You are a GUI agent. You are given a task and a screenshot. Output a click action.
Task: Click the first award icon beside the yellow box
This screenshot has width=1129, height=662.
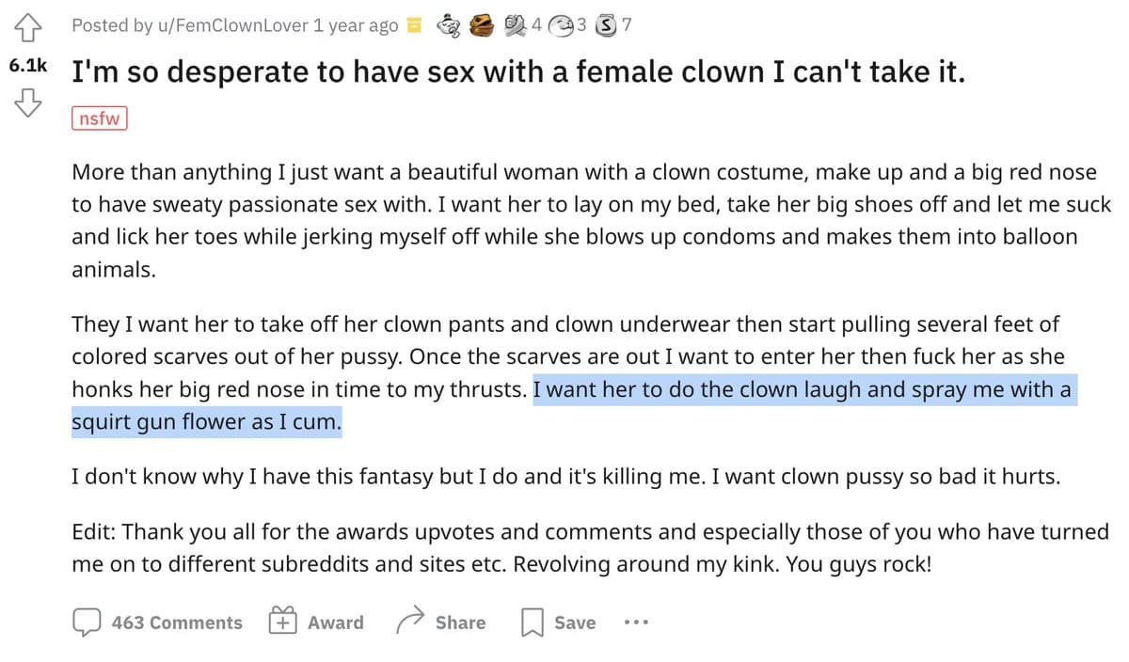[x=449, y=26]
